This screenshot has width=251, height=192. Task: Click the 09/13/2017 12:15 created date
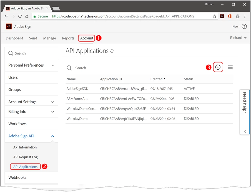point(162,89)
